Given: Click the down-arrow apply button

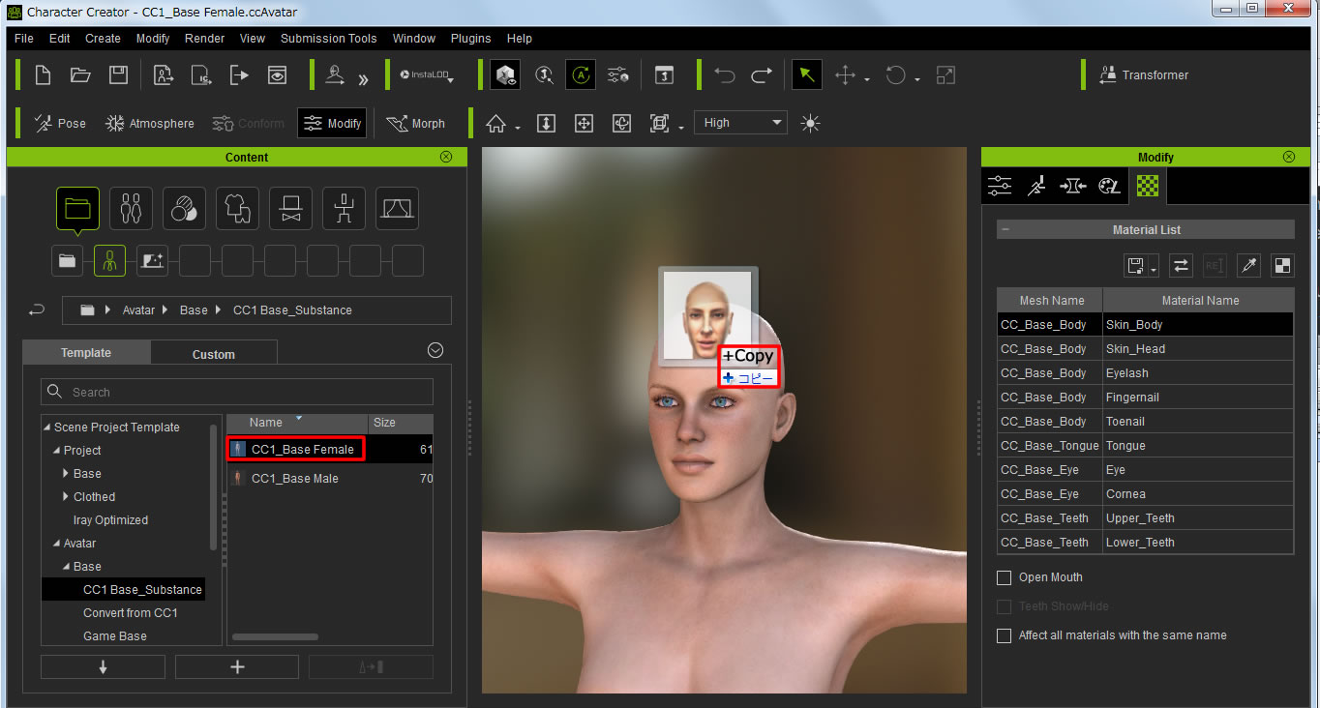Looking at the screenshot, I should pos(103,667).
